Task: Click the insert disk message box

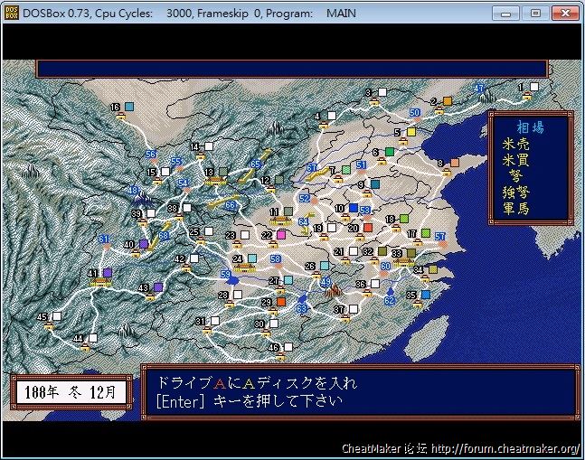Action: (359, 392)
